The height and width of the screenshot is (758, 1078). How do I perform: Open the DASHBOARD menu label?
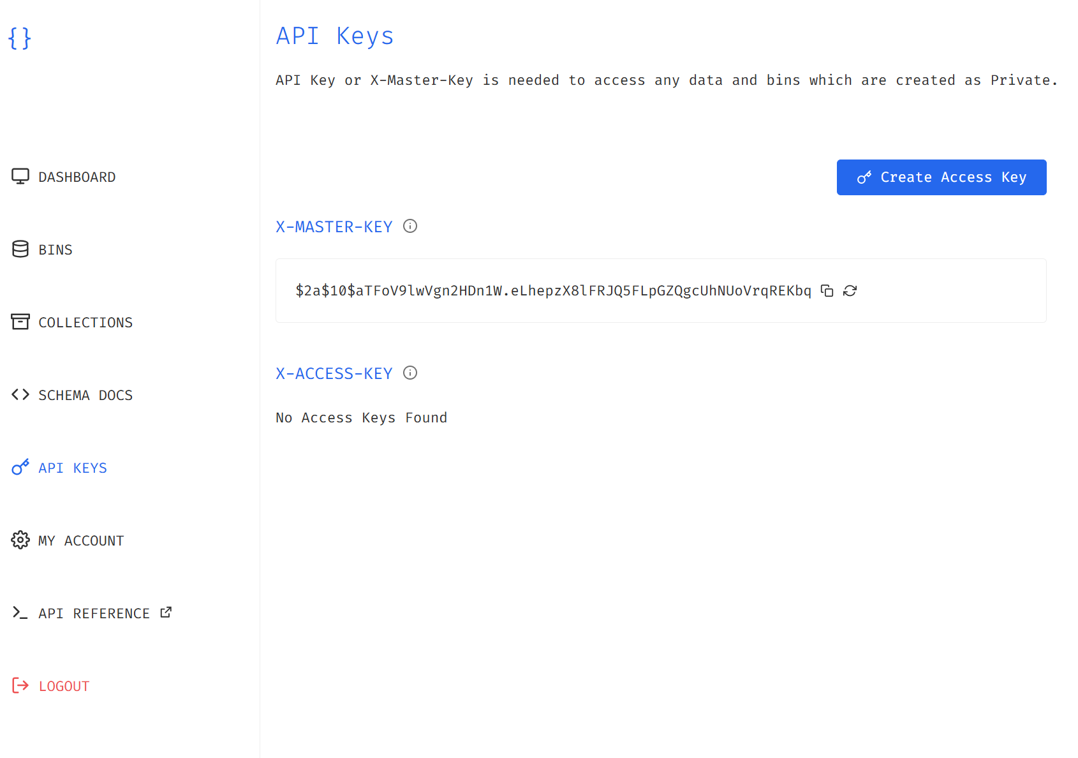click(77, 177)
